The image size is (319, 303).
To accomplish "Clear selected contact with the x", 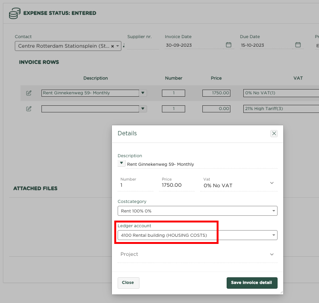I will (112, 46).
